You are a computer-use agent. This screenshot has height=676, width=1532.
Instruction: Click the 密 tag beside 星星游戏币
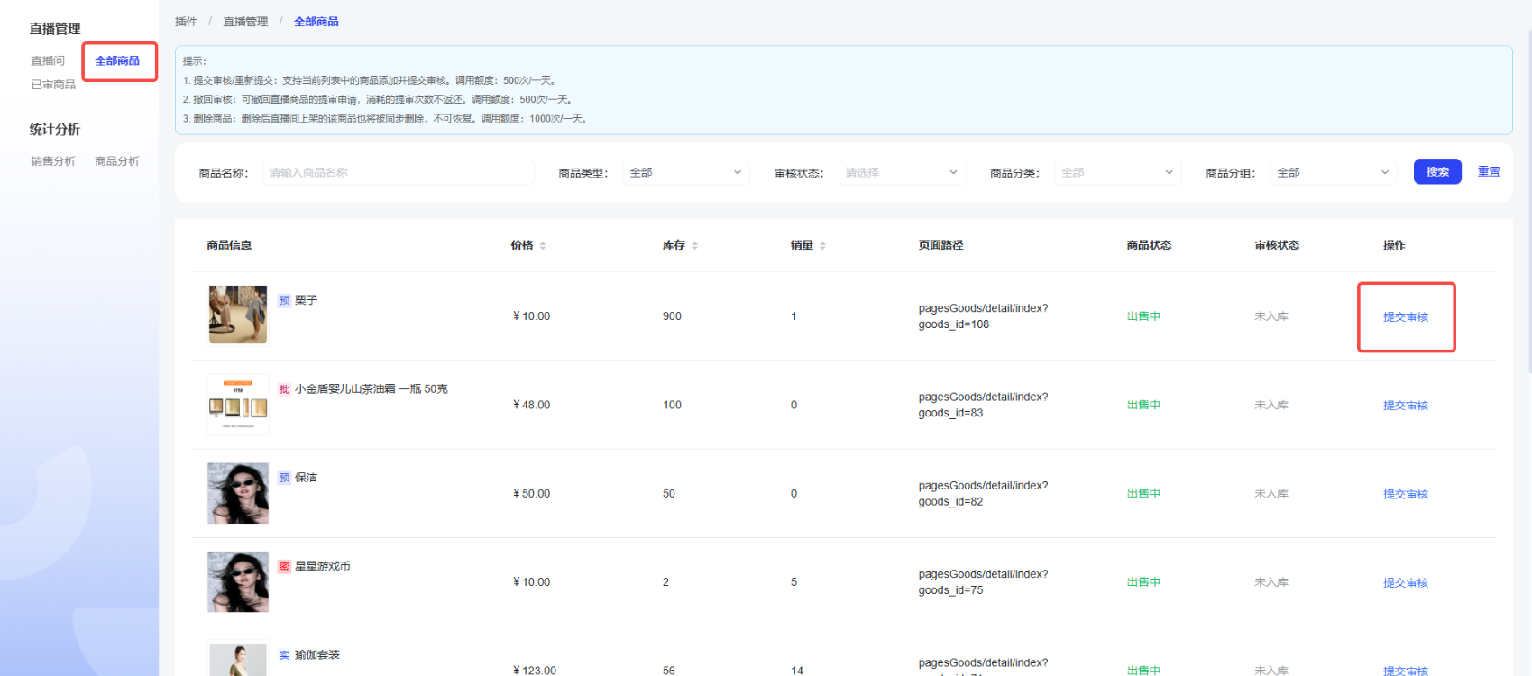(x=284, y=567)
